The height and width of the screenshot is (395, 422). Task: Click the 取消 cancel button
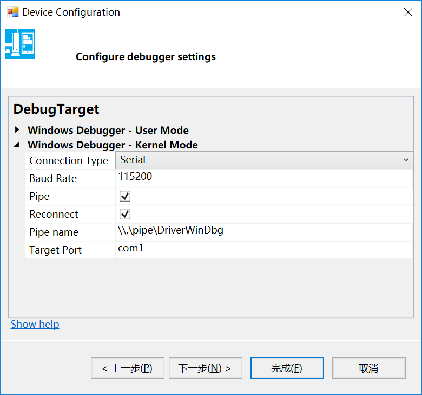(369, 368)
